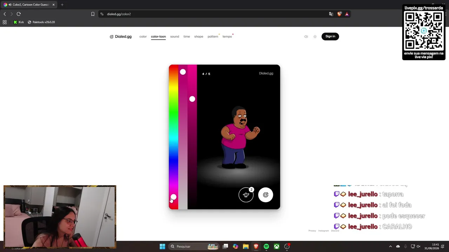
Task: Launch Copilot from the taskbar
Action: coord(235,246)
